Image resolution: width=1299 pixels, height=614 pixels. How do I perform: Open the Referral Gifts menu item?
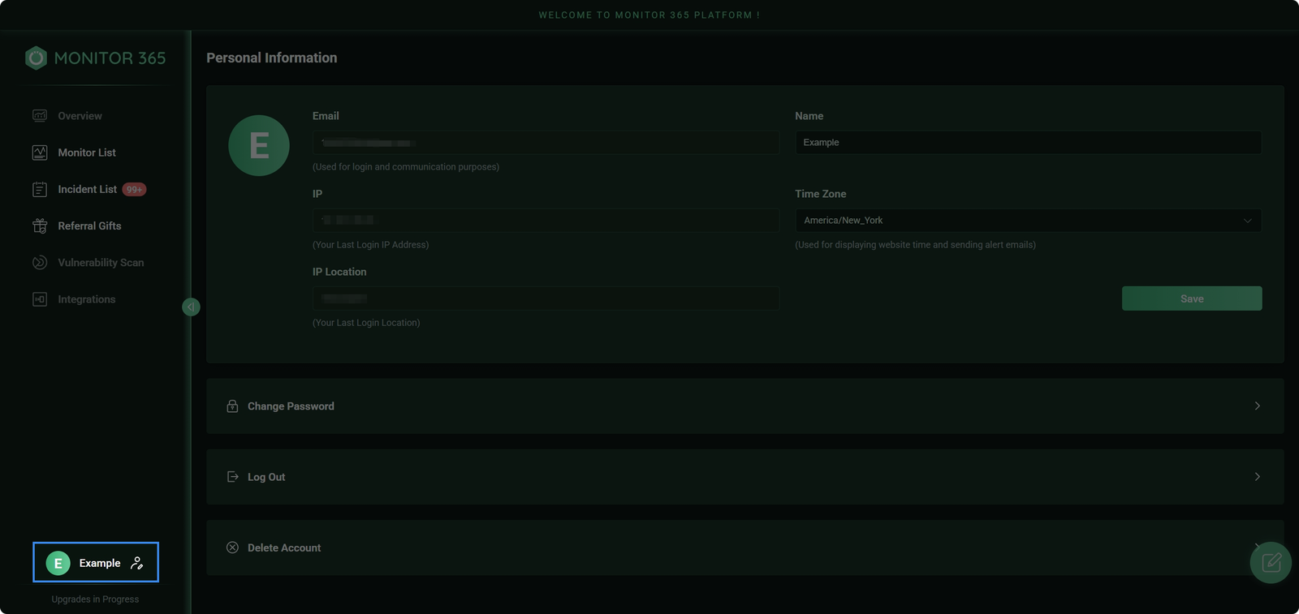click(89, 226)
